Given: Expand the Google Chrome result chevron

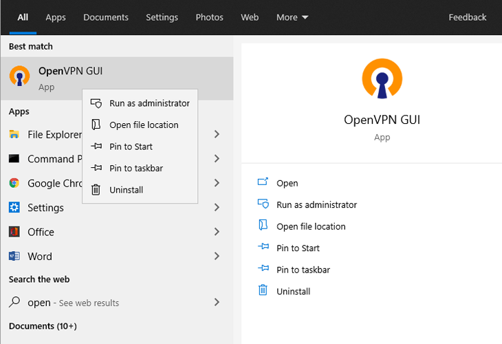Looking at the screenshot, I should point(217,183).
